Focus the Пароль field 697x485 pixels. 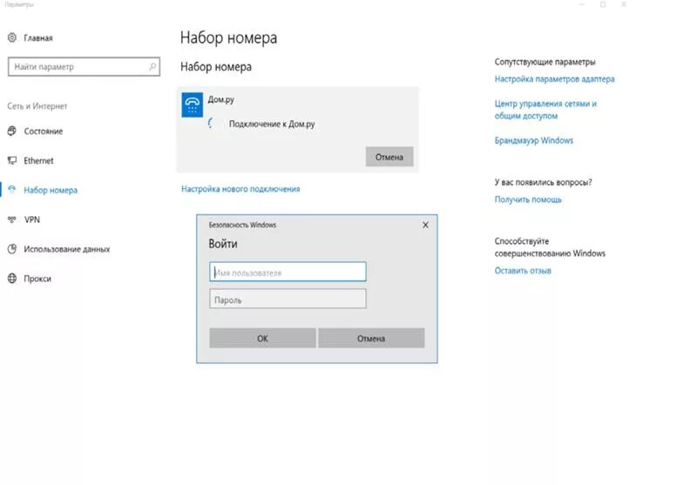pyautogui.click(x=288, y=299)
